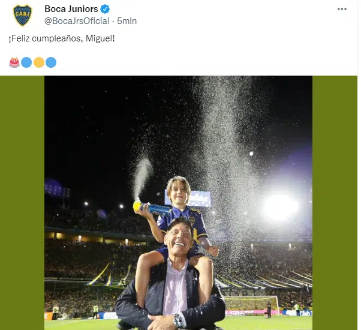Click the green margin right of the photo
The width and height of the screenshot is (361, 330).
pyautogui.click(x=335, y=203)
